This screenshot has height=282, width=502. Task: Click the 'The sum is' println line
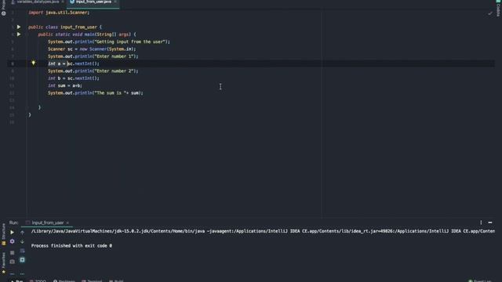[96, 92]
